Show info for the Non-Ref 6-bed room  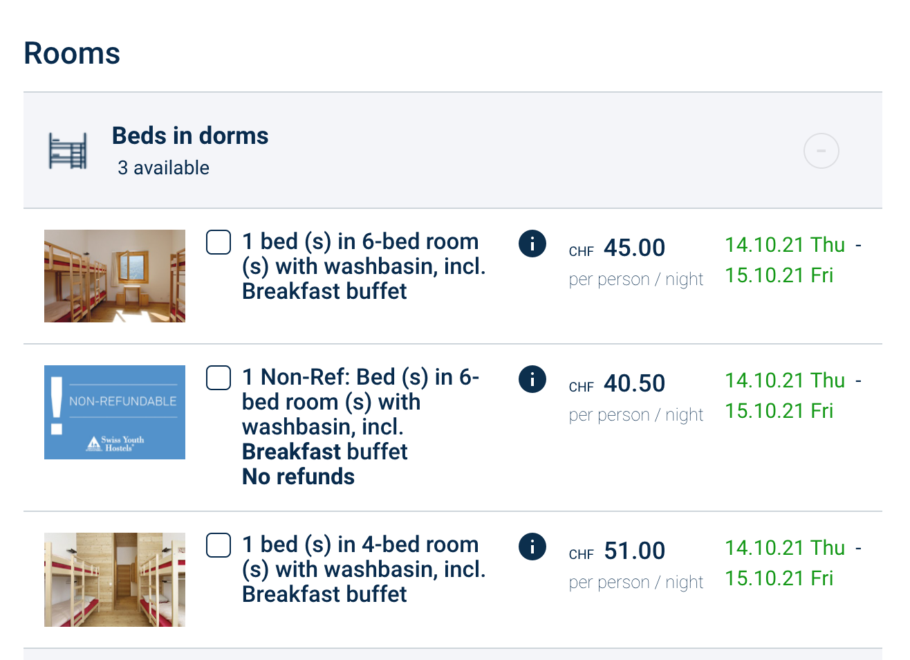pyautogui.click(x=532, y=379)
